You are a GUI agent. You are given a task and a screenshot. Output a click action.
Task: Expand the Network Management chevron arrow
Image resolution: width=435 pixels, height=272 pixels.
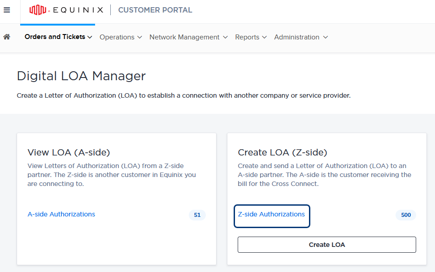225,37
